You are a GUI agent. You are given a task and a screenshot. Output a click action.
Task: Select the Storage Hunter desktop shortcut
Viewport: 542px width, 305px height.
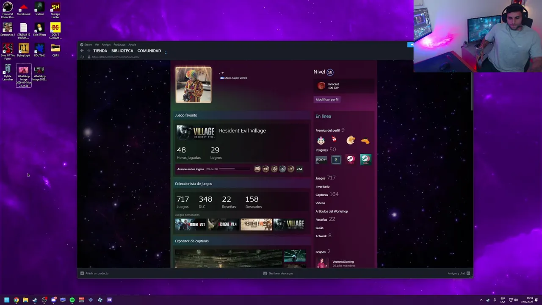click(x=55, y=11)
